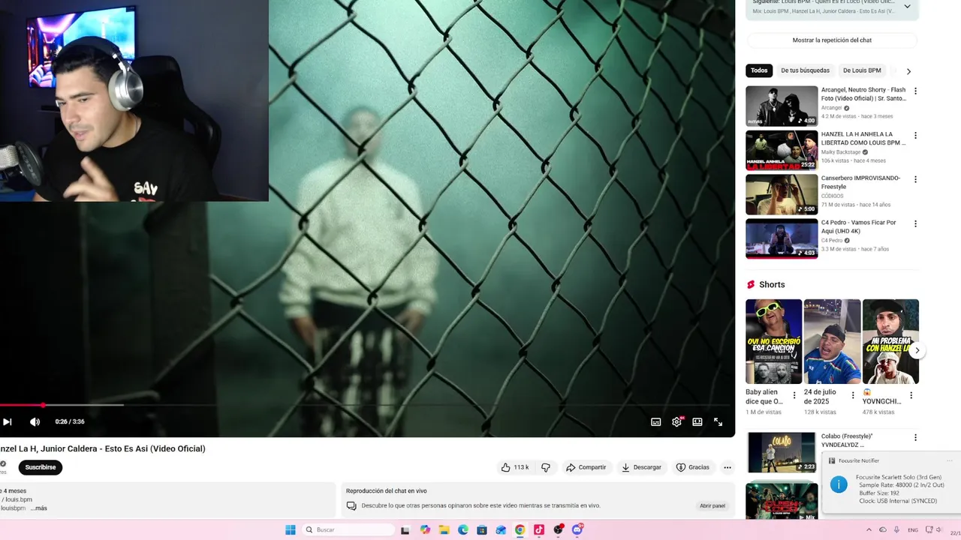This screenshot has height=540, width=961.
Task: Click the Focusrite Notifier info icon
Action: point(839,484)
